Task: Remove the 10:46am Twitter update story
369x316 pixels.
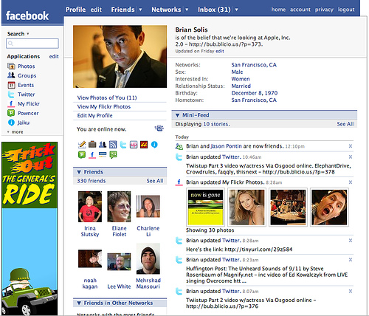Action: point(351,157)
